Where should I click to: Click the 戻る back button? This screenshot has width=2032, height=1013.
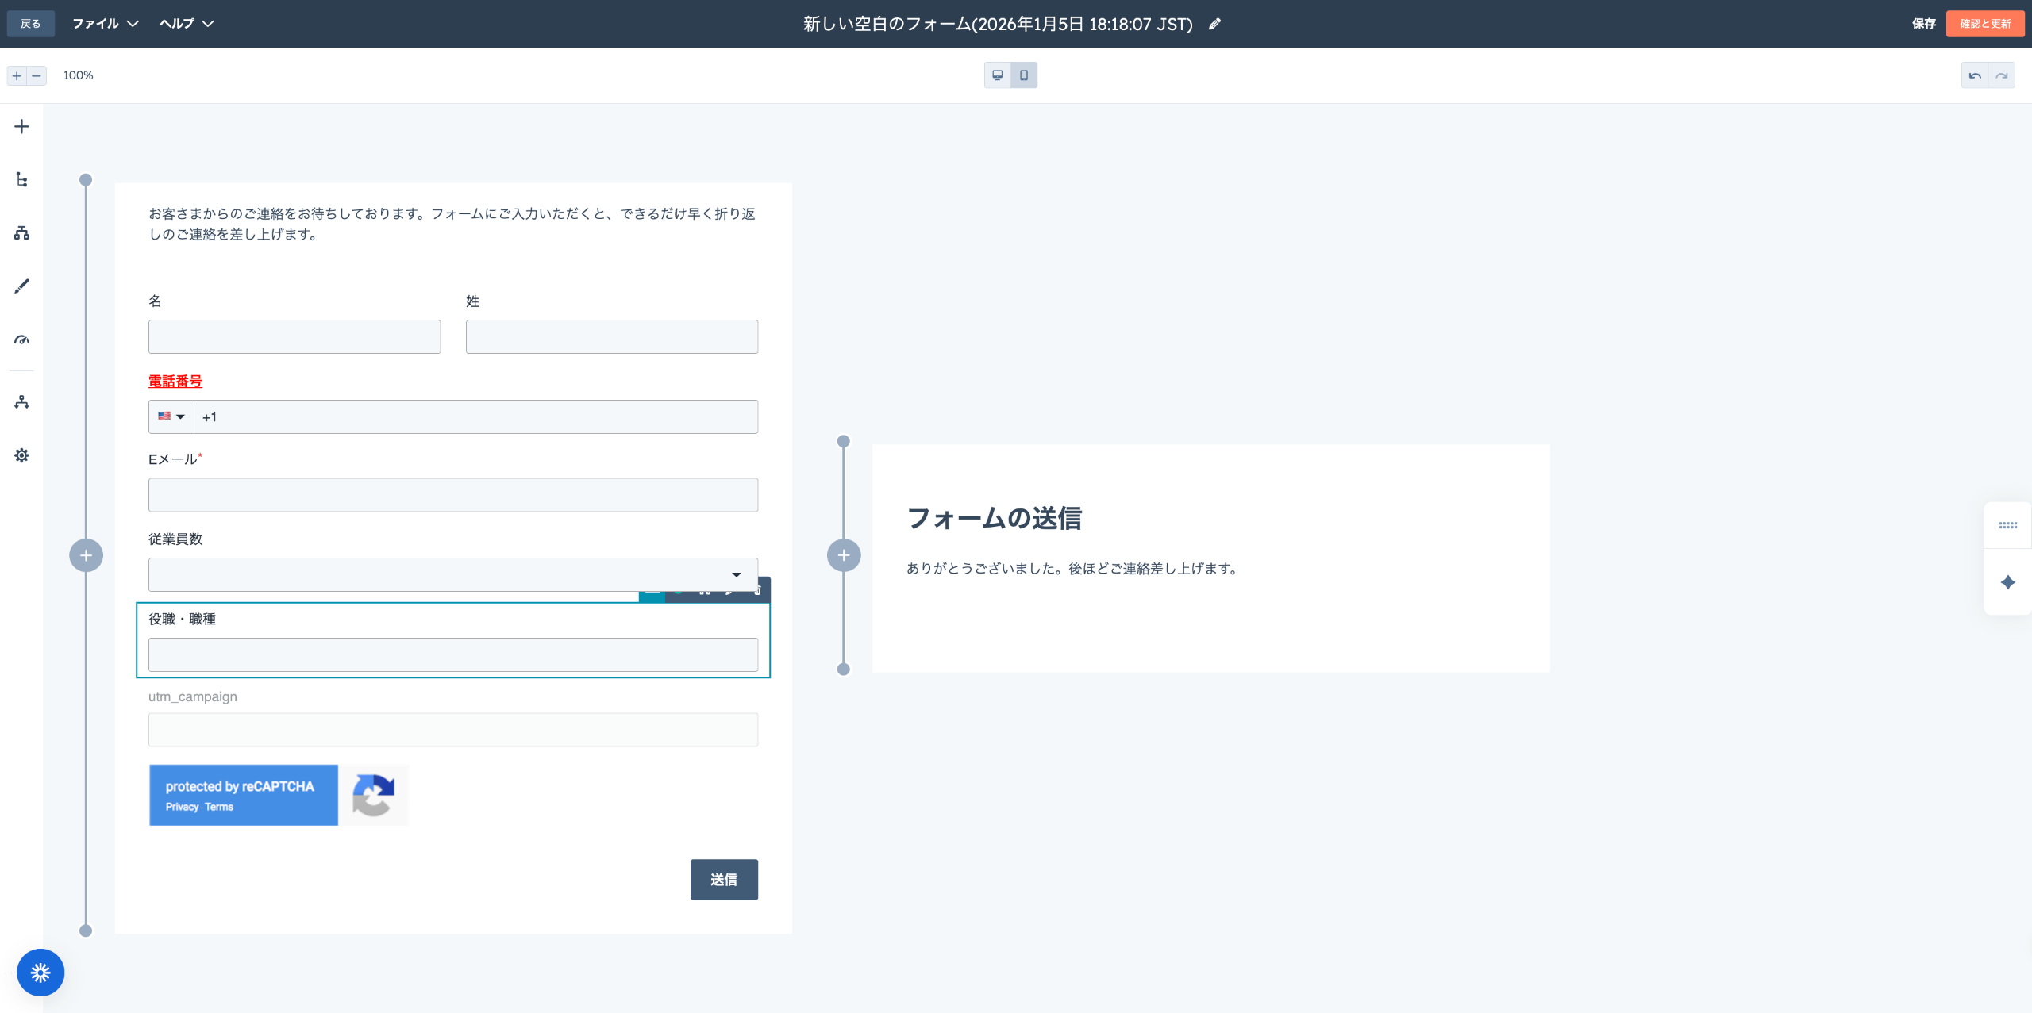point(30,24)
